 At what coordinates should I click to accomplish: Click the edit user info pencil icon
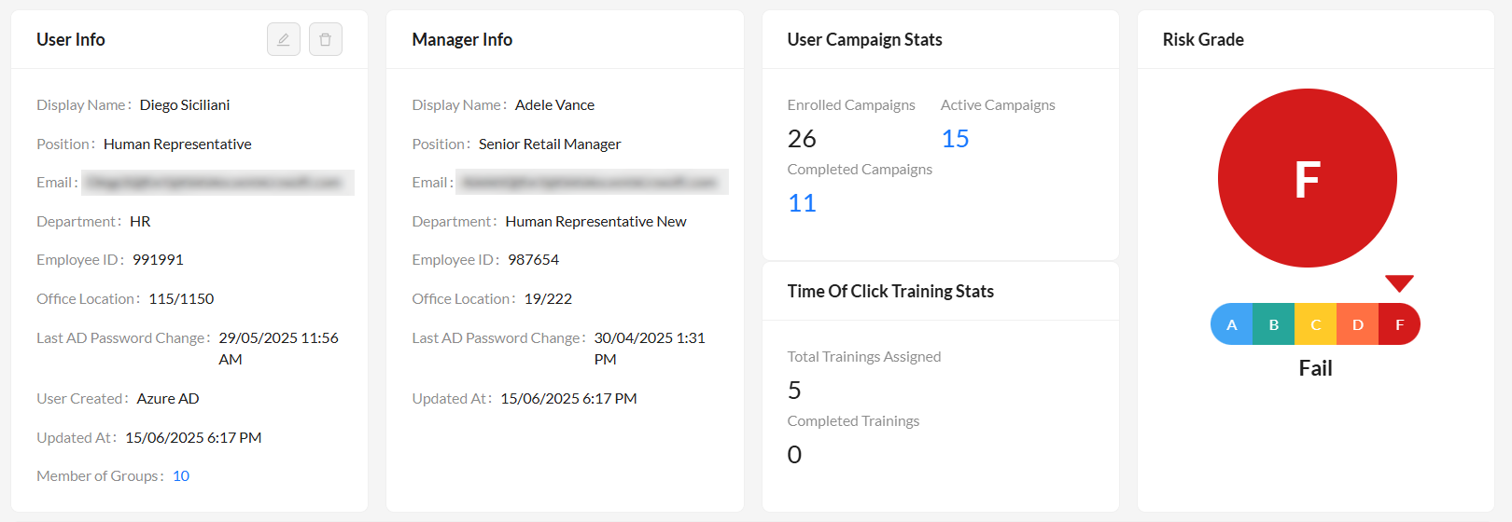pos(284,39)
